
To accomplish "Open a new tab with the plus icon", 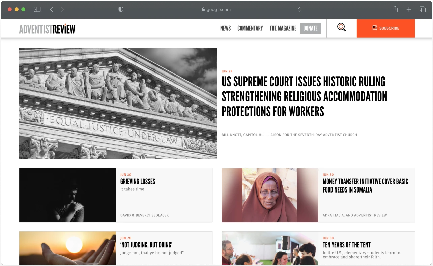I will 409,9.
